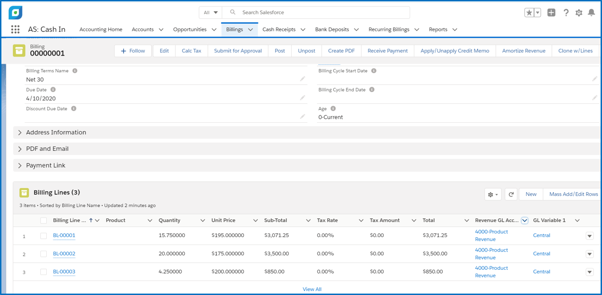602x295 pixels.
Task: Refresh the Billing Lines list
Action: 511,194
